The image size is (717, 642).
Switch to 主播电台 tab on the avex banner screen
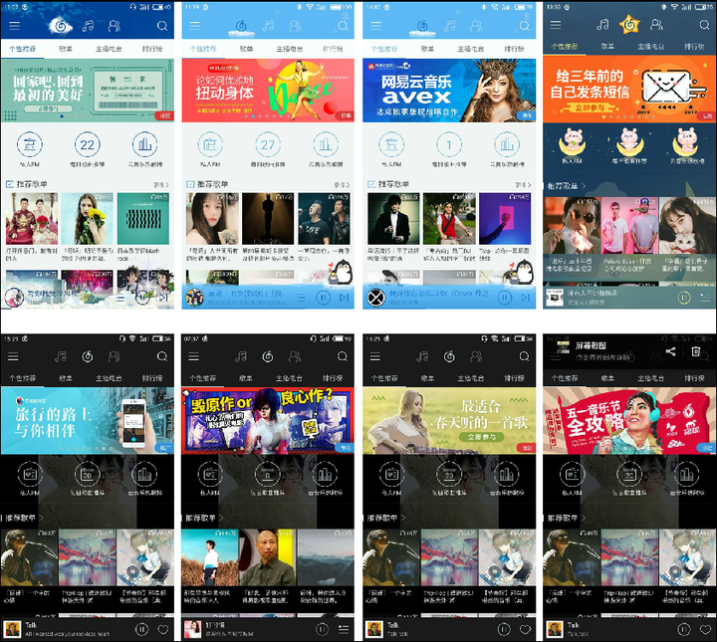[x=470, y=49]
